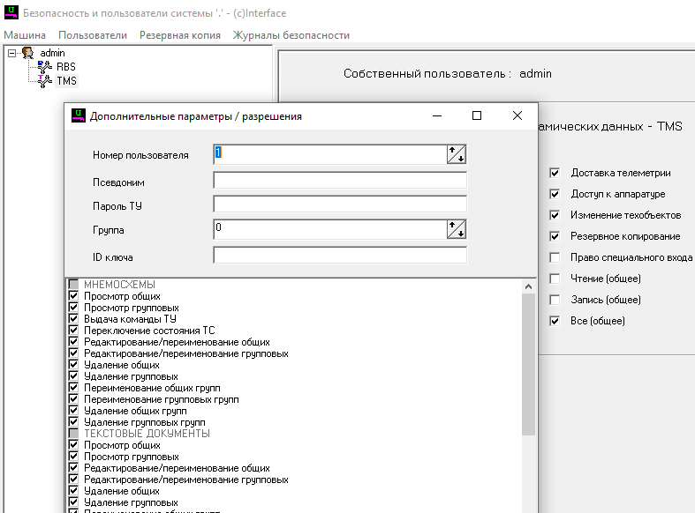This screenshot has width=695, height=513.
Task: Toggle the МНЕМОСХЕМЫ group checkbox
Action: coord(73,285)
